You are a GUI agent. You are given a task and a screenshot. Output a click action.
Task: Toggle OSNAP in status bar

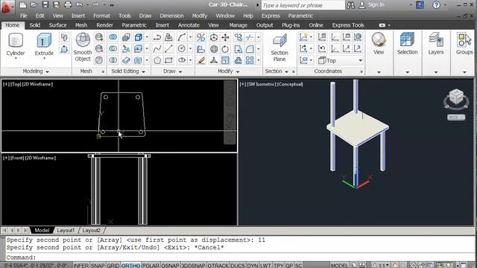170,265
